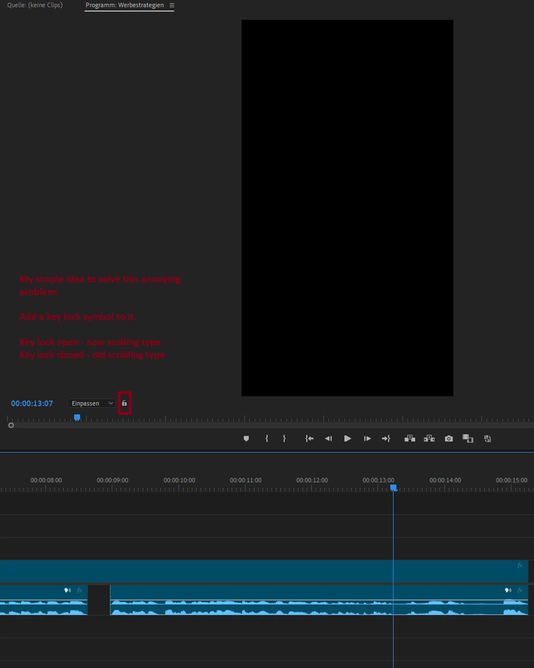
Task: Click the speaker icon on the left audio clip
Action: pos(67,590)
